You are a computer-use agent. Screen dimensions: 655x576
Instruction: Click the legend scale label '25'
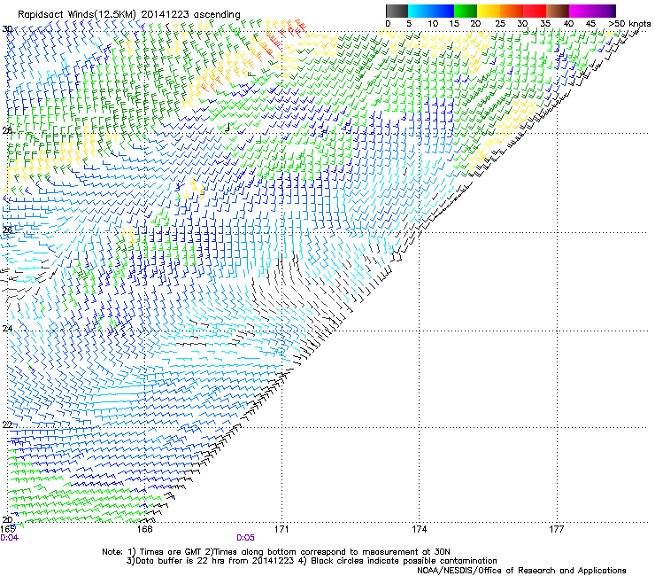pos(500,23)
